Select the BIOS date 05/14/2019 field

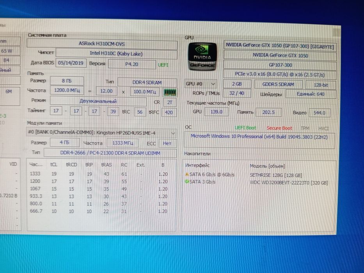[x=71, y=63]
